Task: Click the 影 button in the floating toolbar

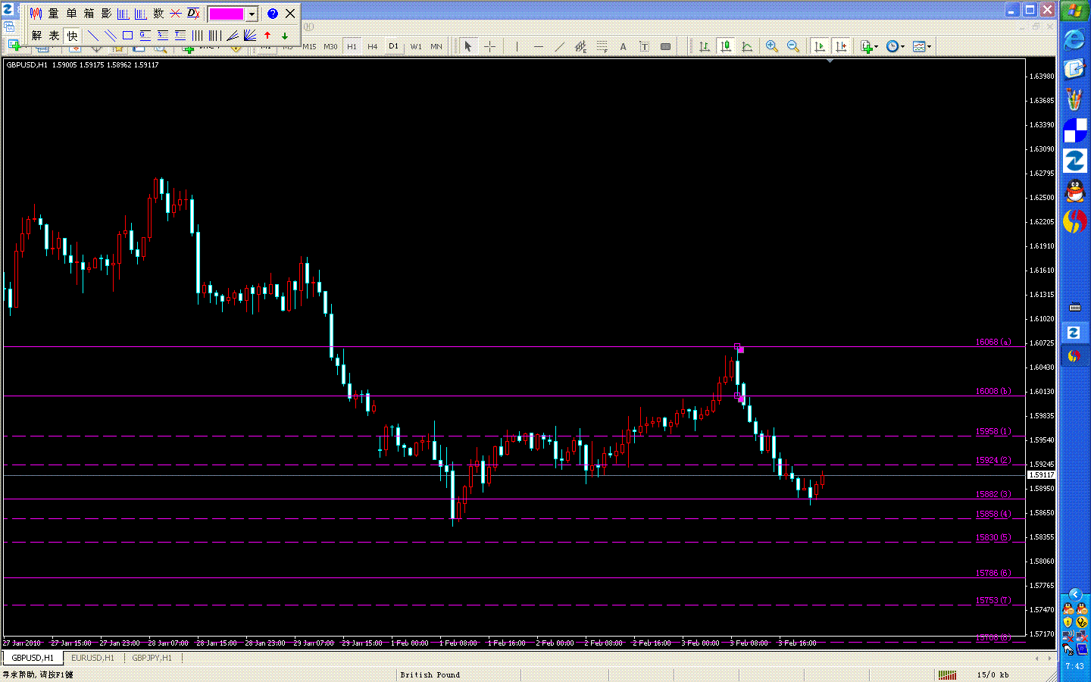Action: tap(106, 14)
